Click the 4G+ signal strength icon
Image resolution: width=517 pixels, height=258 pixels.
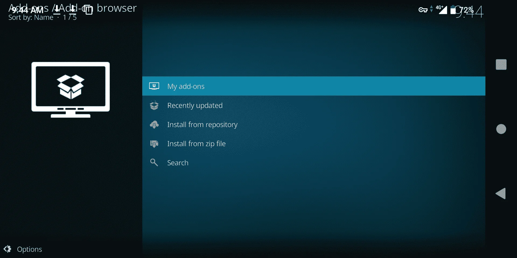coord(441,10)
